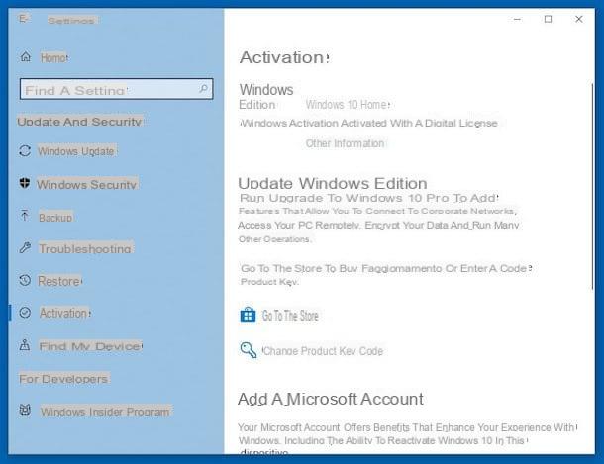
Task: Click Change Product Key Code link
Action: pos(323,351)
